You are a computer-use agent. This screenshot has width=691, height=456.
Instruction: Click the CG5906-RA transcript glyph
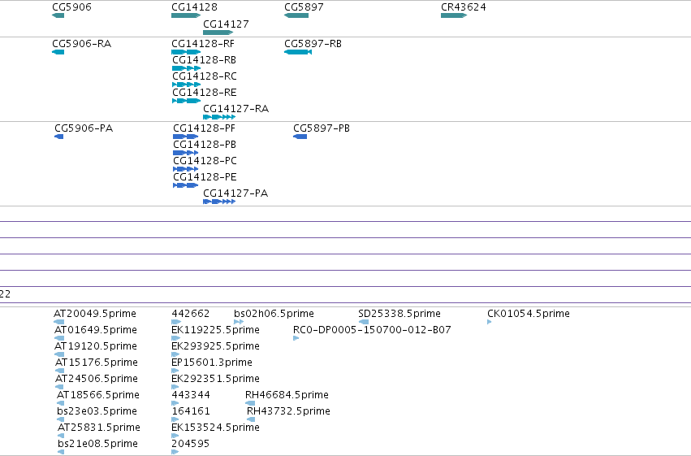tap(58, 52)
